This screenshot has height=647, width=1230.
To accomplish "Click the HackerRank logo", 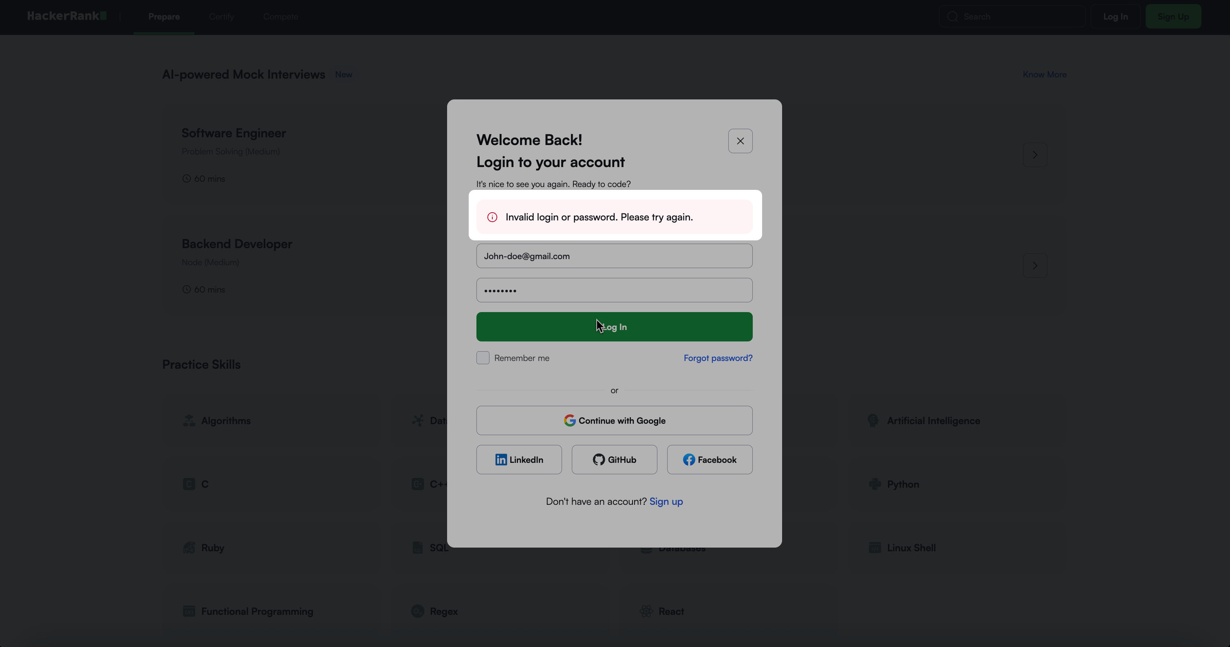I will (x=67, y=16).
